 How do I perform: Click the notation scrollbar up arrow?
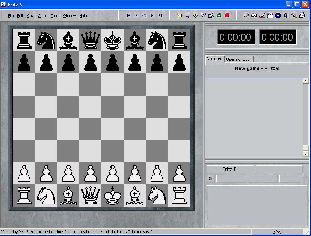point(305,80)
